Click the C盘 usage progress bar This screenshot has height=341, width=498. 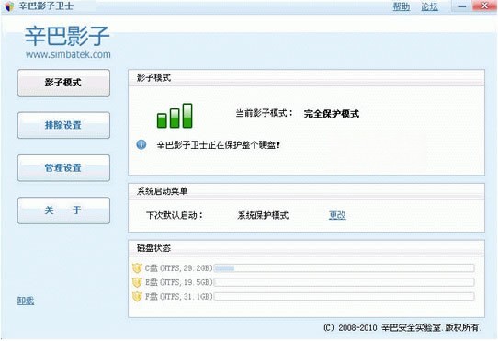345,268
